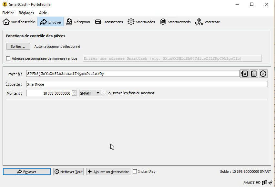Click the Montant amount spinner arrows
Image resolution: width=275 pixels, height=187 pixels.
tap(74, 93)
